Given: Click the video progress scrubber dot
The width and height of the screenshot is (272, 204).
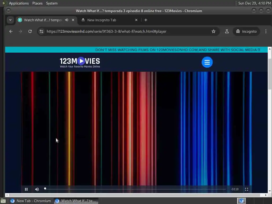Looking at the screenshot, I should pos(45,189).
